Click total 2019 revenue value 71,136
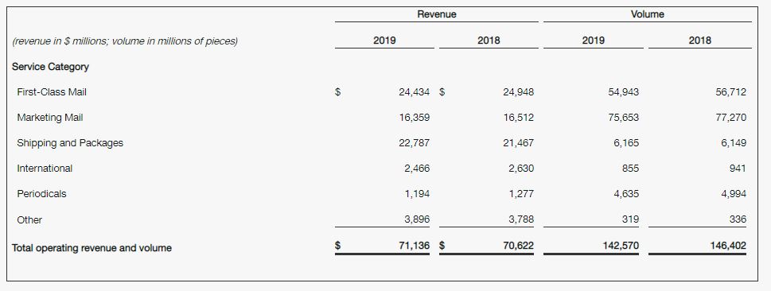 click(414, 246)
